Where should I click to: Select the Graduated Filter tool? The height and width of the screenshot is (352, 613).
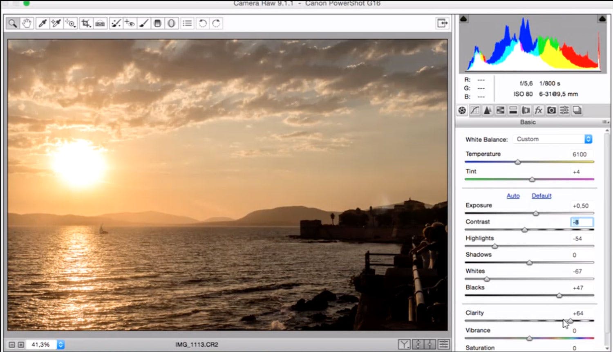click(x=157, y=23)
